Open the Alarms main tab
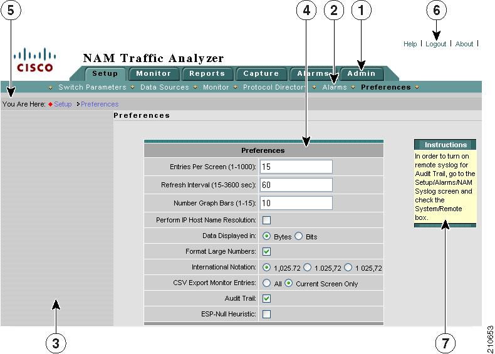The height and width of the screenshot is (354, 495). coord(313,73)
